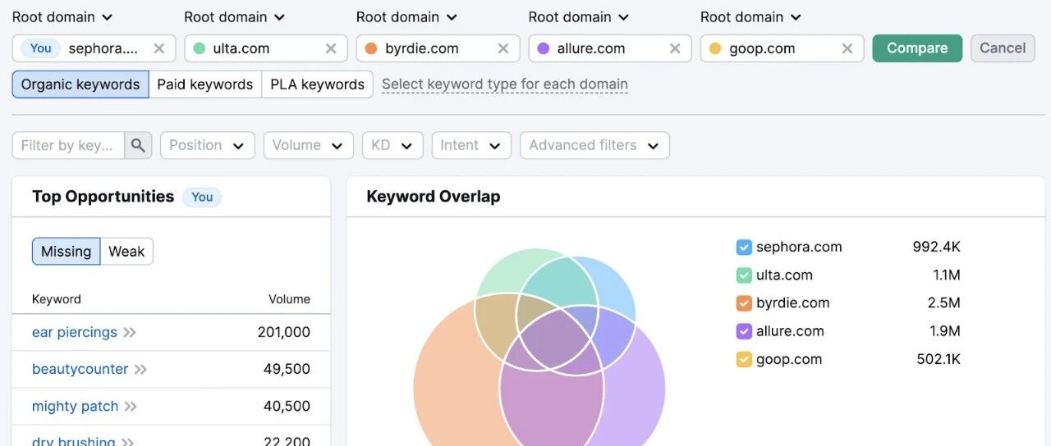
Task: Click the Cancel button
Action: point(1003,48)
